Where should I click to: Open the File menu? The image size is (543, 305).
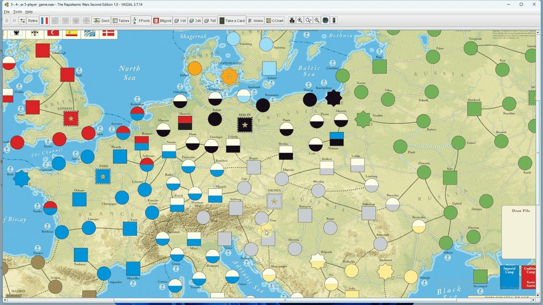click(x=7, y=12)
